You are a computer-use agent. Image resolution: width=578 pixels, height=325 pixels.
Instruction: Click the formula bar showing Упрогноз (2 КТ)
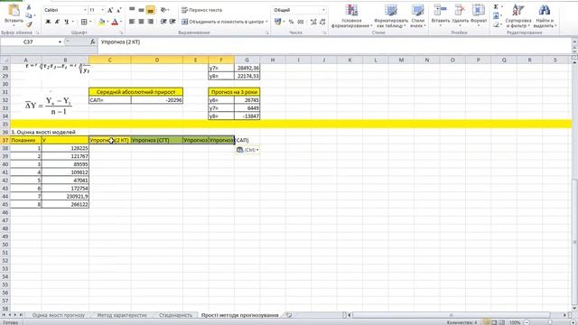(x=335, y=42)
